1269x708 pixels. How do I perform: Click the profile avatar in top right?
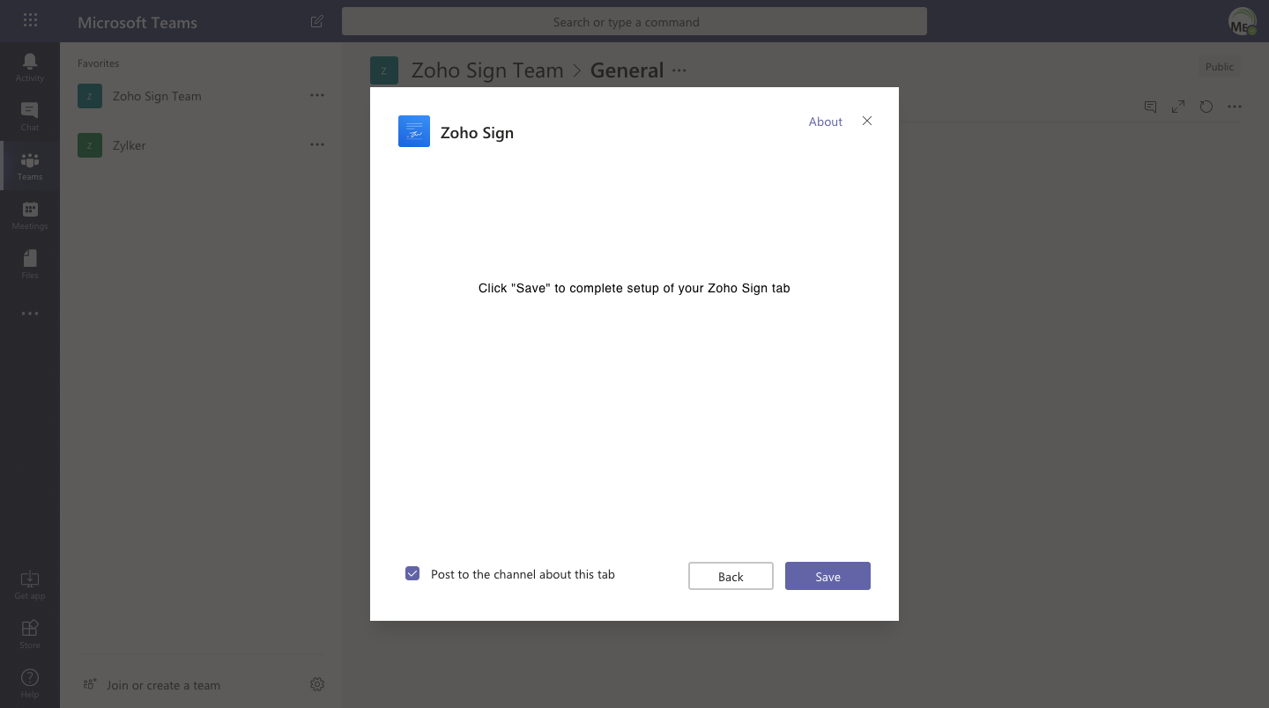(1243, 22)
